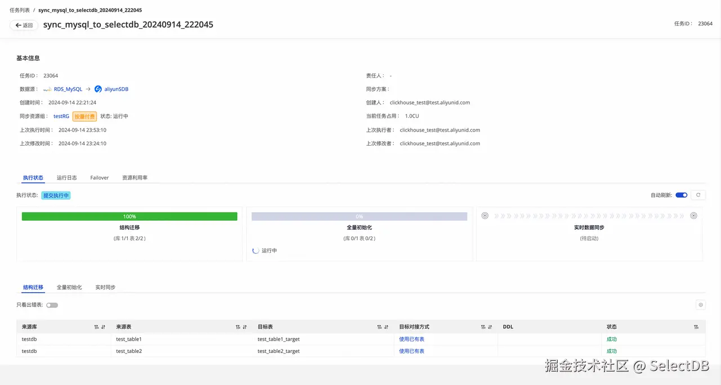Image resolution: width=721 pixels, height=385 pixels.
Task: Click the test_table1_target cell
Action: point(279,339)
